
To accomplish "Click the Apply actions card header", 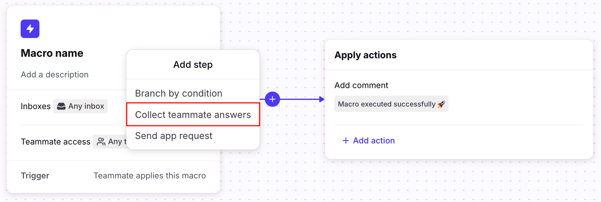I will [365, 55].
